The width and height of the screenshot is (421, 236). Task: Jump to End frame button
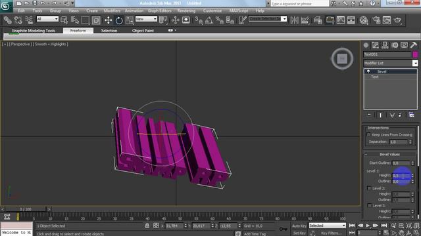point(384,226)
